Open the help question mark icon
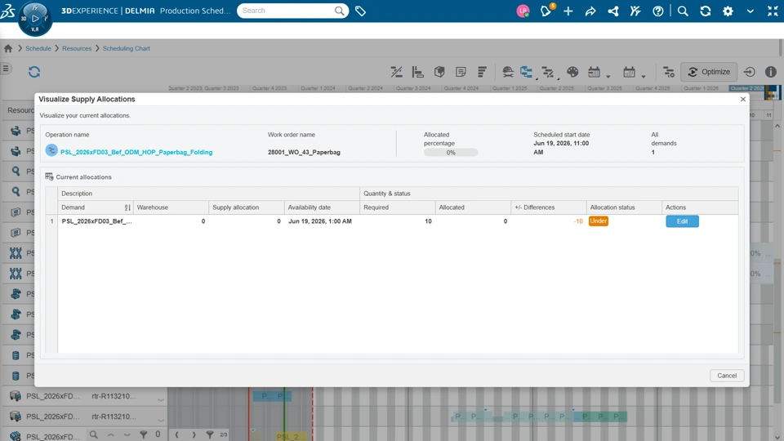This screenshot has width=784, height=441. (x=658, y=11)
